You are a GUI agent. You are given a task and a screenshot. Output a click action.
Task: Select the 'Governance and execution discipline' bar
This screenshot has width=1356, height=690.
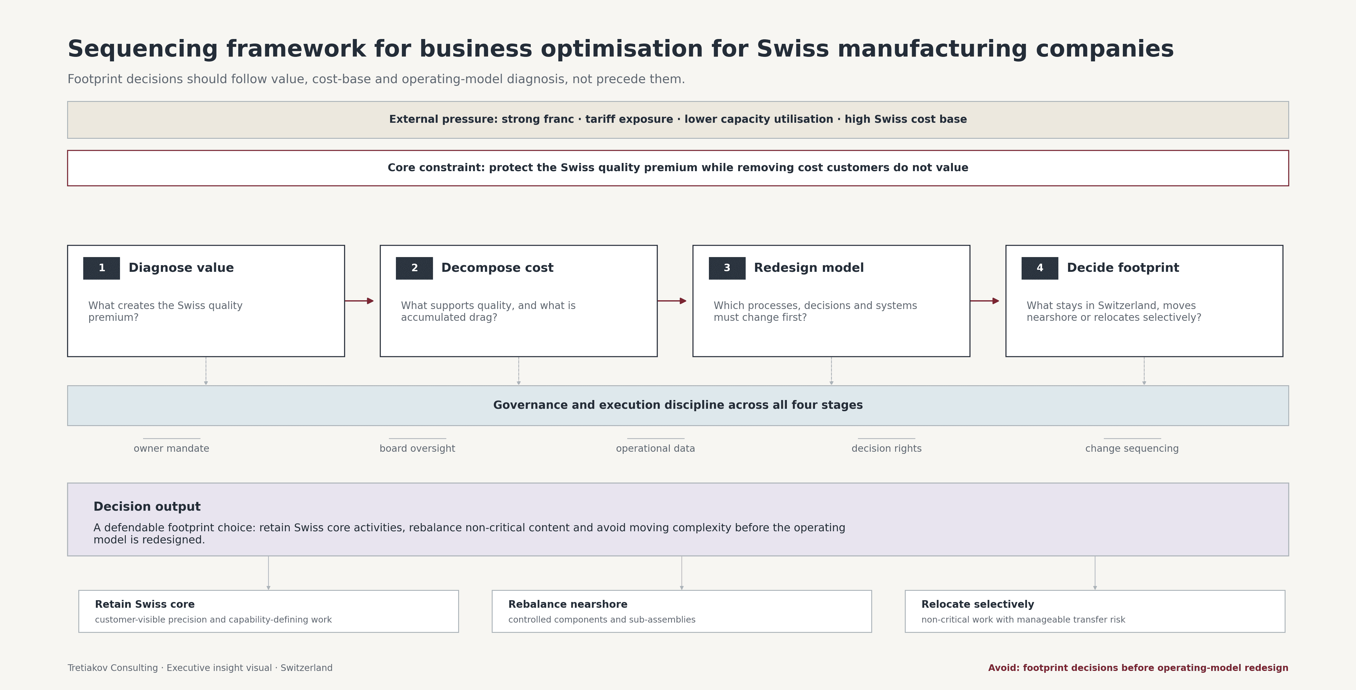point(678,405)
